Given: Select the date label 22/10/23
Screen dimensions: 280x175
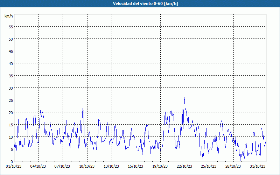Looking at the screenshot, I should point(184,166).
